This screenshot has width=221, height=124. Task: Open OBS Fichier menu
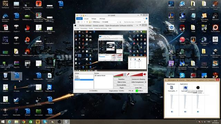tap(77, 29)
